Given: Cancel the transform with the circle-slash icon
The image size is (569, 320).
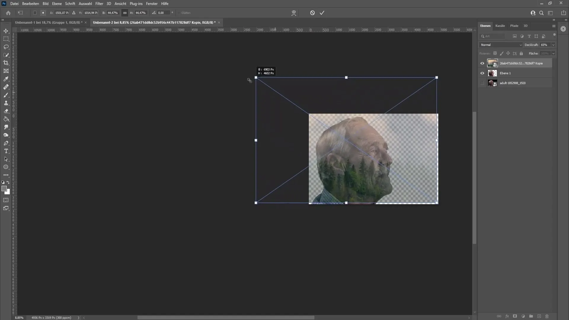Looking at the screenshot, I should (312, 13).
